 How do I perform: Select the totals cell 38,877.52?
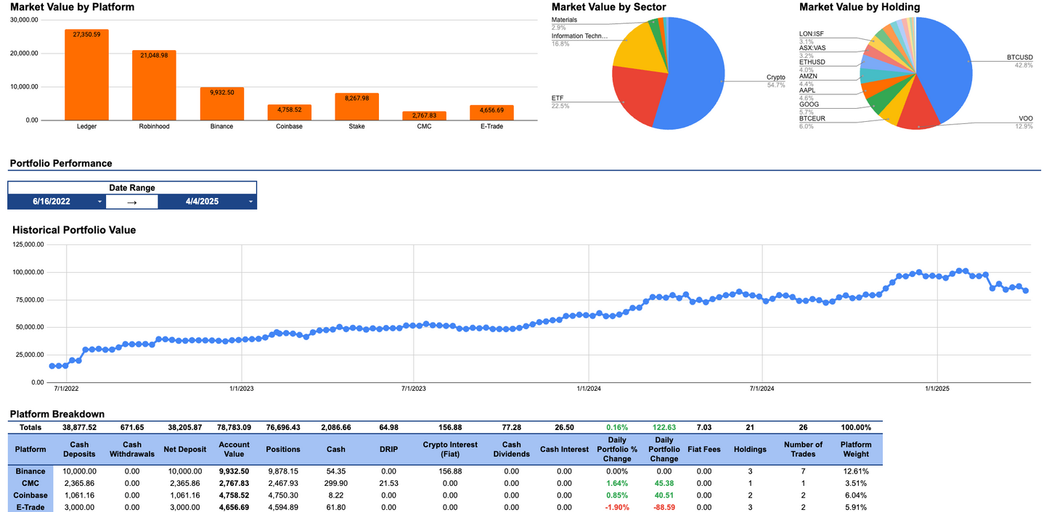tap(78, 428)
